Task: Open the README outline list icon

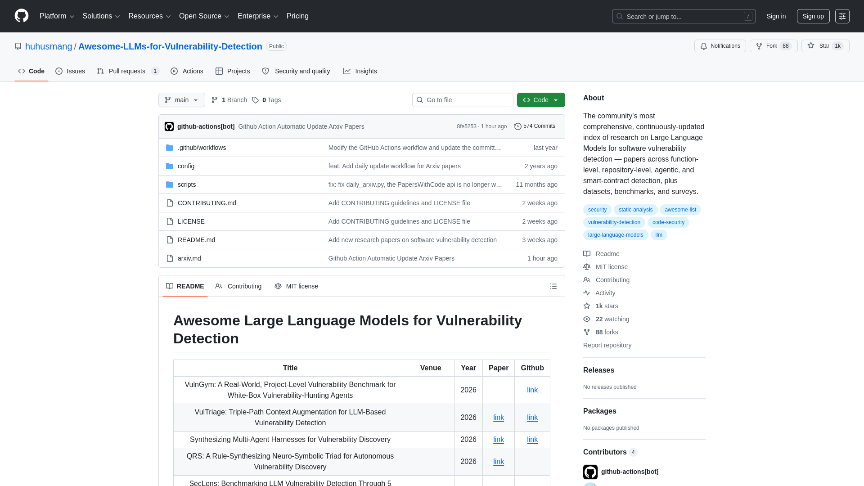Action: click(x=553, y=286)
